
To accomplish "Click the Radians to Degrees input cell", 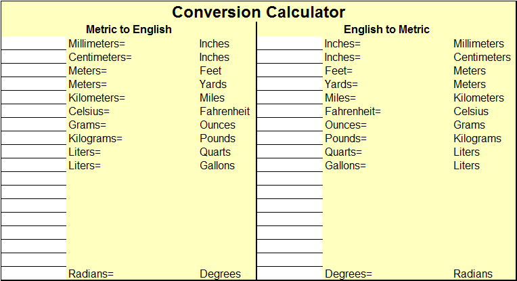I will 34,273.
